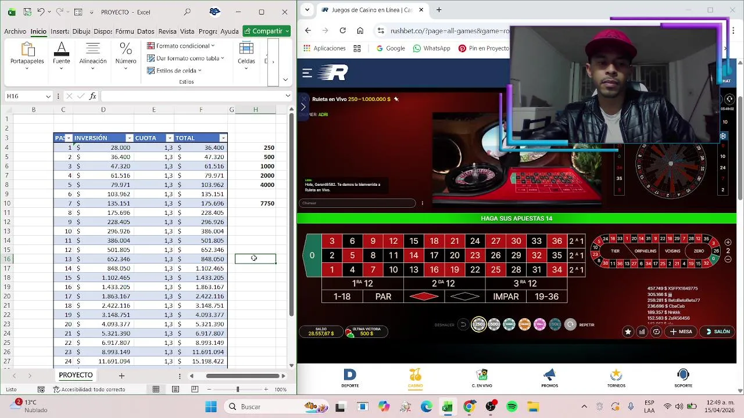Click the insert function fx icon
744x418 pixels.
coord(92,96)
